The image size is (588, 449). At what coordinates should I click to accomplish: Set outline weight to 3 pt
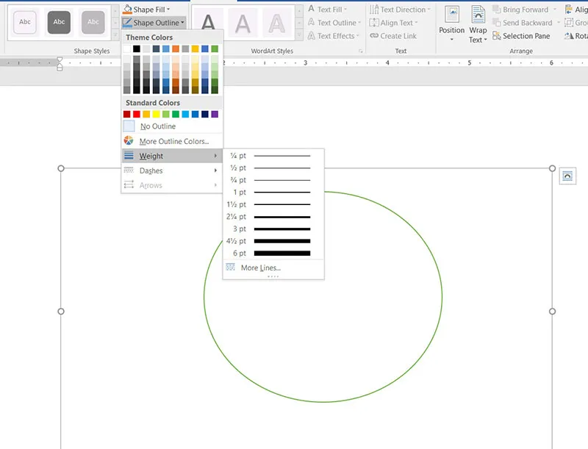coord(273,229)
